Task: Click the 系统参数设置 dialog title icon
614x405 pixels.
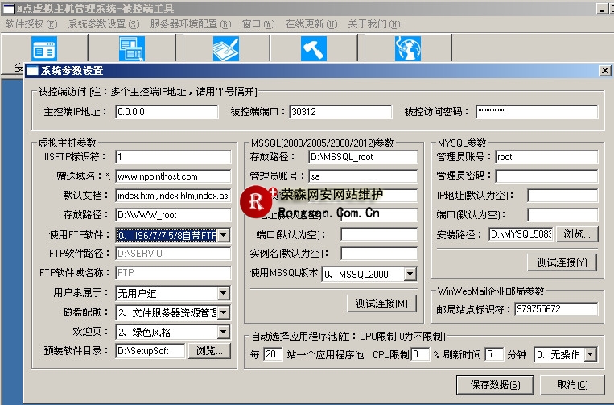Action: [32, 71]
